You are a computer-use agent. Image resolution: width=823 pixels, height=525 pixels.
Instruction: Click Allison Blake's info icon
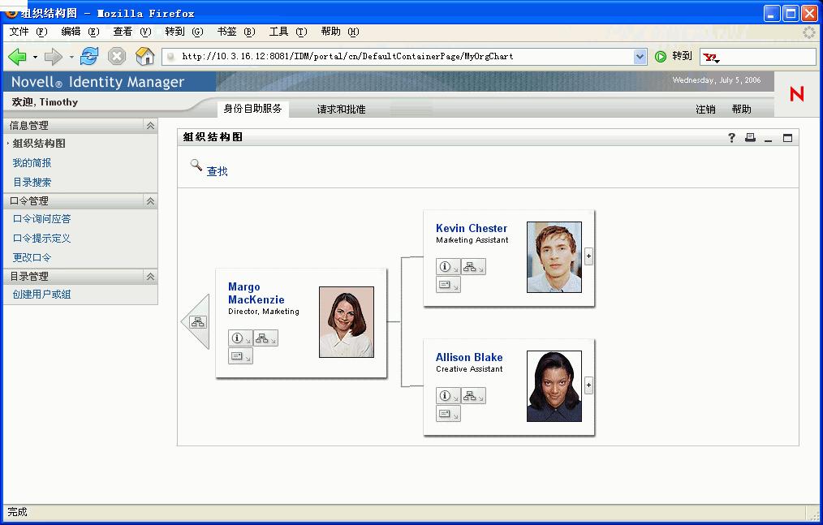[x=448, y=396]
